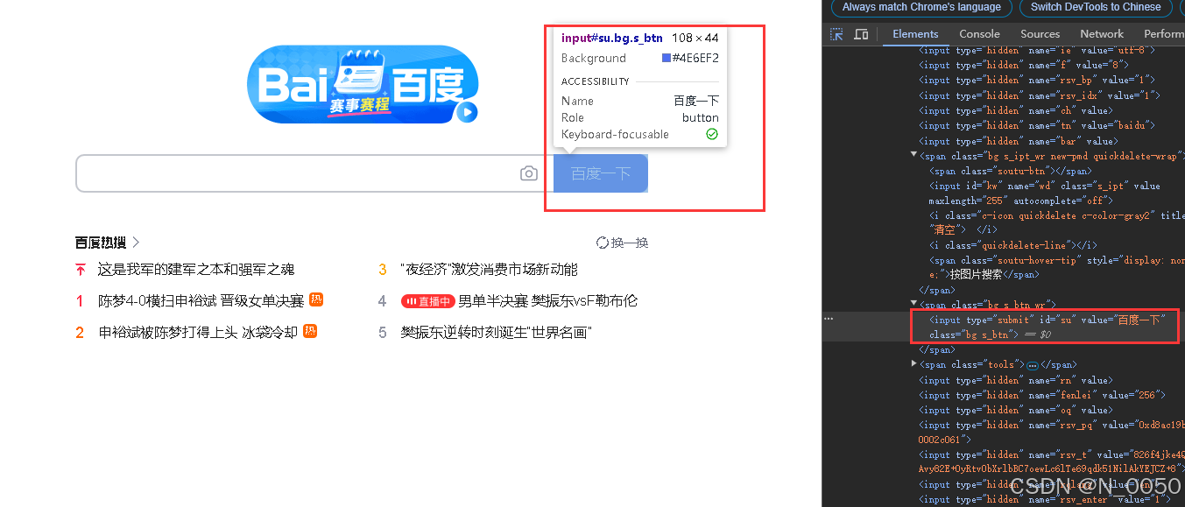Viewport: 1185px width, 507px height.
Task: Select the hidden input name="rsv_pq" line
Action: 1050,431
